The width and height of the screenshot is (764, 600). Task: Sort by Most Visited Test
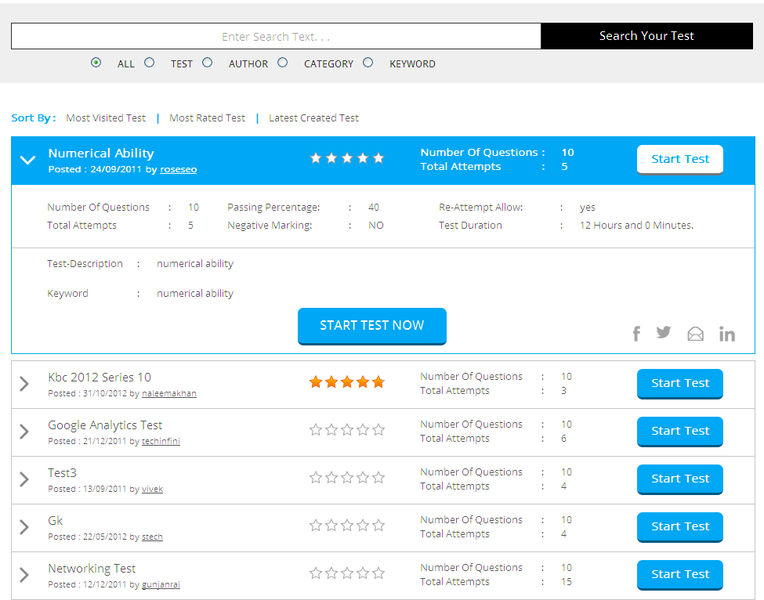(x=106, y=117)
